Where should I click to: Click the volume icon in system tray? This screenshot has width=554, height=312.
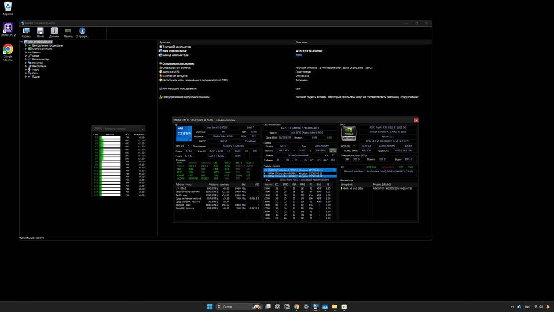[x=541, y=306]
